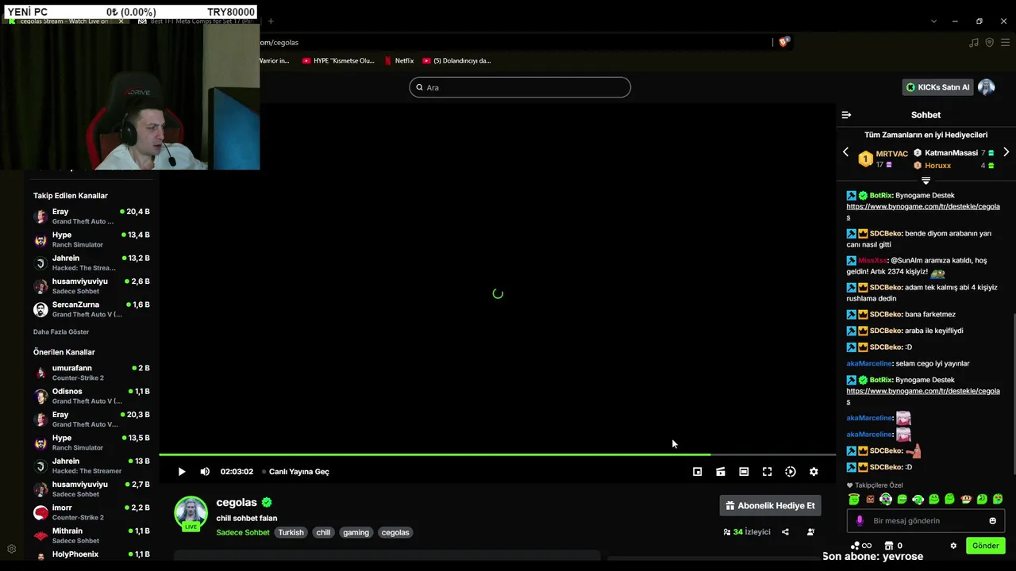This screenshot has height=571, width=1016.
Task: Jump to live with Canlı Yayına Geç
Action: coord(298,472)
